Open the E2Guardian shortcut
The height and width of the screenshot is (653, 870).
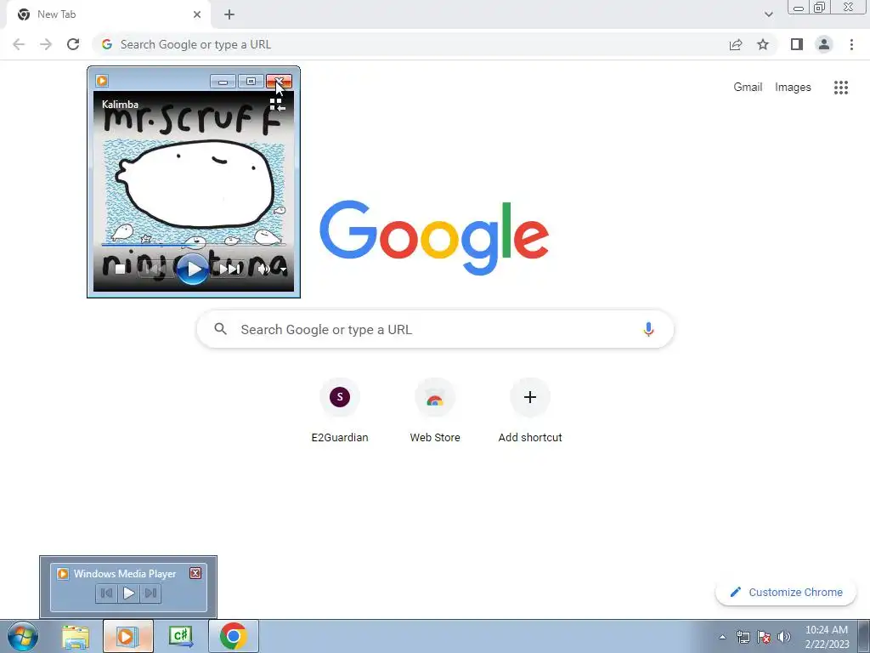pyautogui.click(x=340, y=411)
